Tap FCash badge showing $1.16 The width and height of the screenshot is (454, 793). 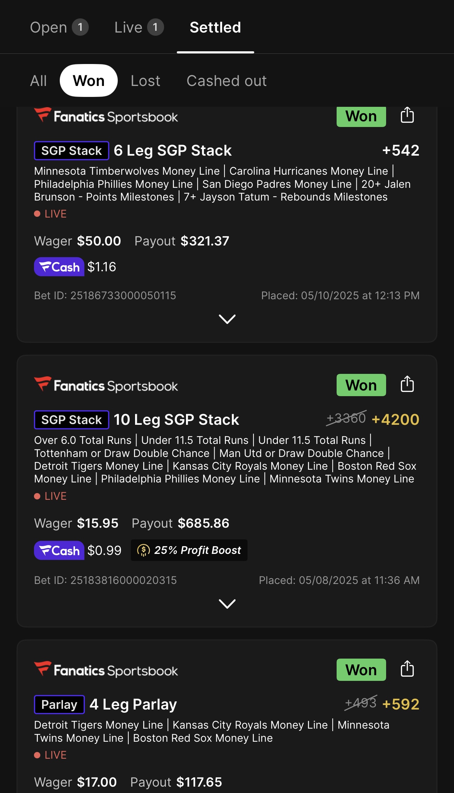click(59, 267)
